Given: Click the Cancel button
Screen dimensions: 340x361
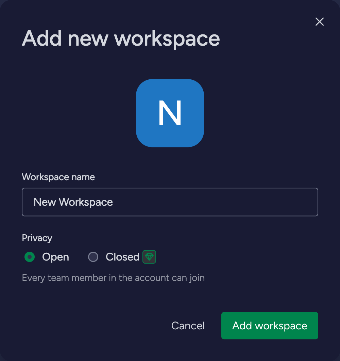Looking at the screenshot, I should point(188,326).
